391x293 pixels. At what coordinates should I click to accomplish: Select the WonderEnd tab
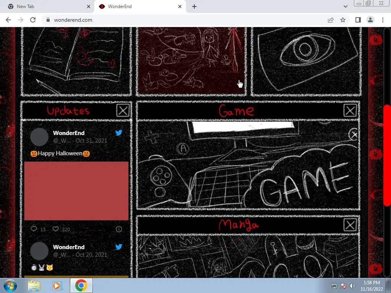[140, 6]
